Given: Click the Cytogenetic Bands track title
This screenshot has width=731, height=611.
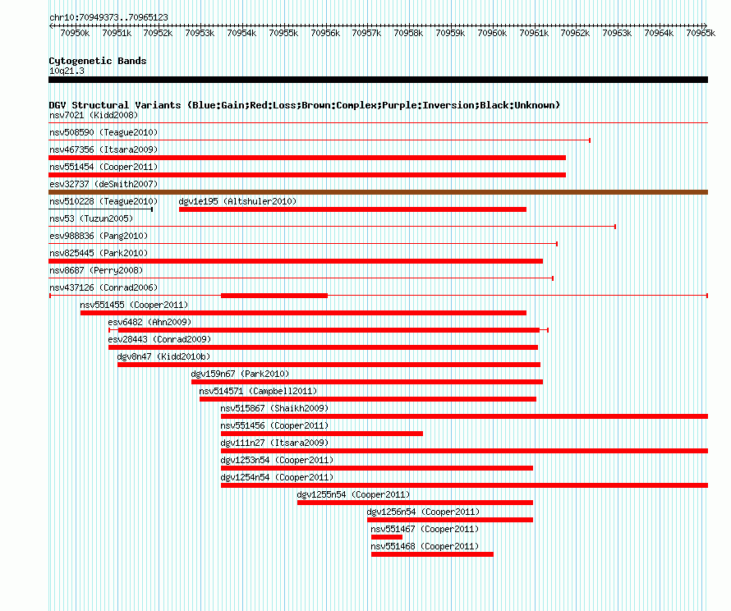Looking at the screenshot, I should (98, 61).
